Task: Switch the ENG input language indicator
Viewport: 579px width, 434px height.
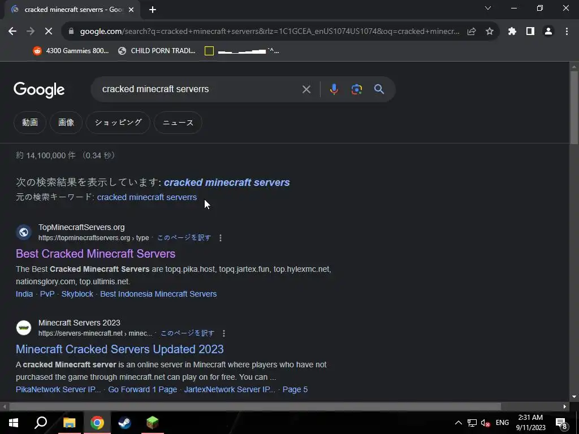Action: 502,423
